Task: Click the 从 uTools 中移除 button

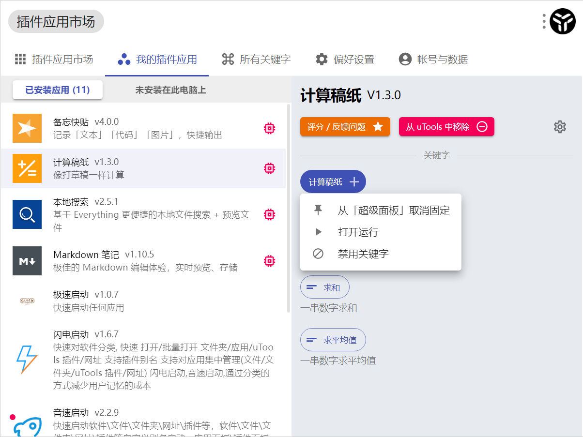Action: [x=446, y=126]
